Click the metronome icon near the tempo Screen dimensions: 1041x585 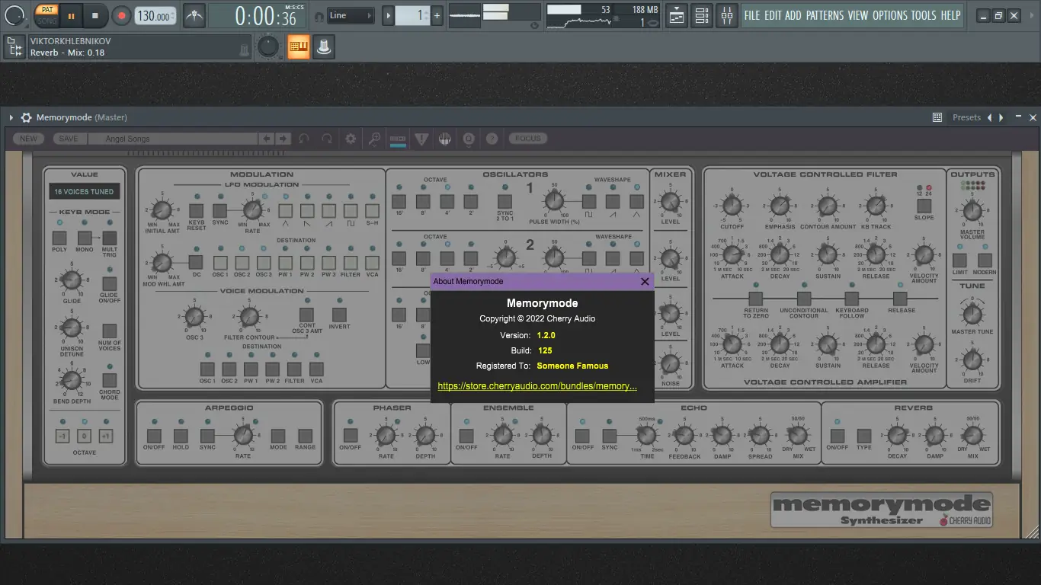coord(193,14)
